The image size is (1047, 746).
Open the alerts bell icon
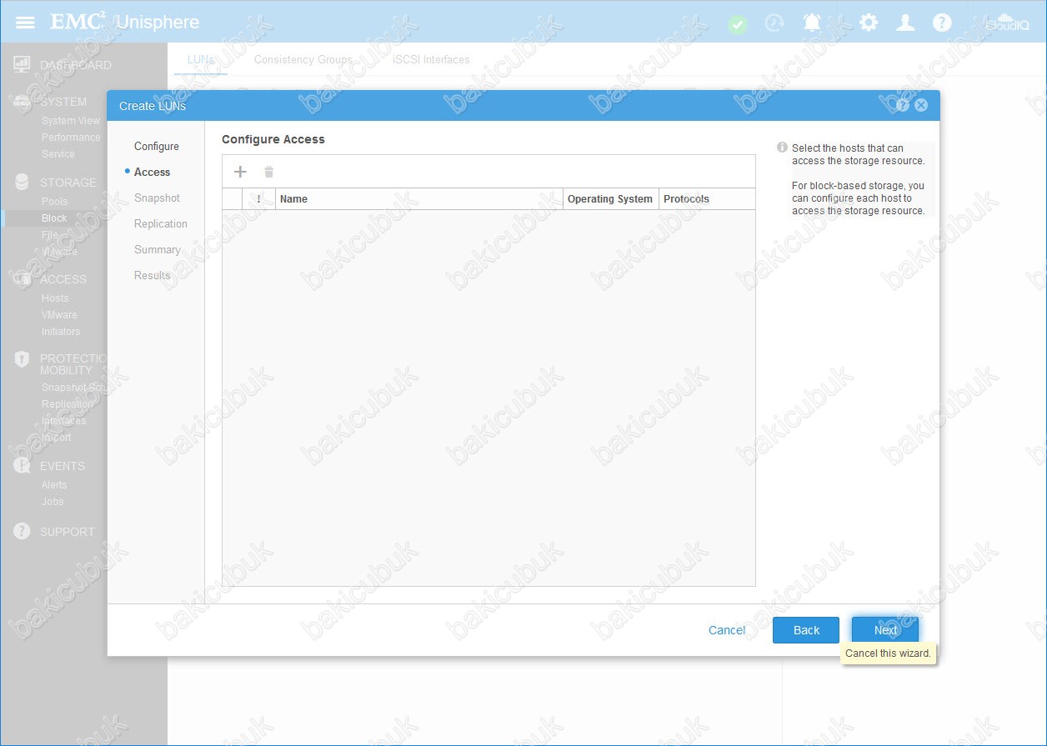click(811, 23)
